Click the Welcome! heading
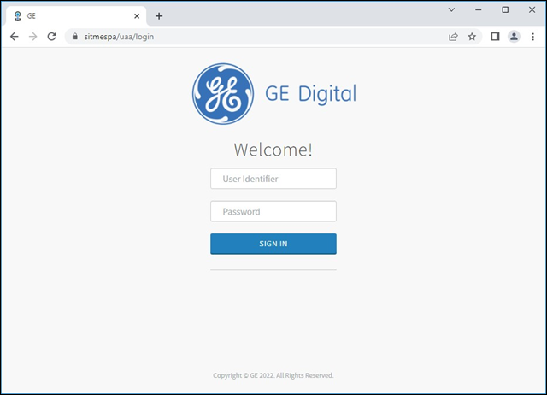 273,150
